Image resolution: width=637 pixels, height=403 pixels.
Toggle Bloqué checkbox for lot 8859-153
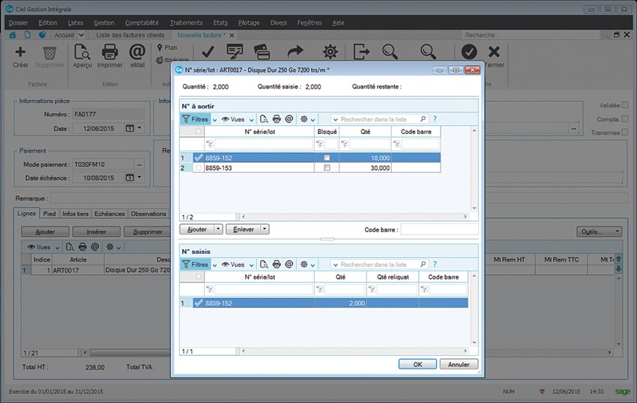point(326,169)
